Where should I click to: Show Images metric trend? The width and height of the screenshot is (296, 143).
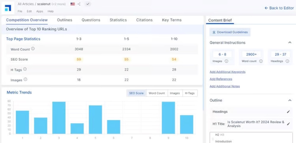175,93
